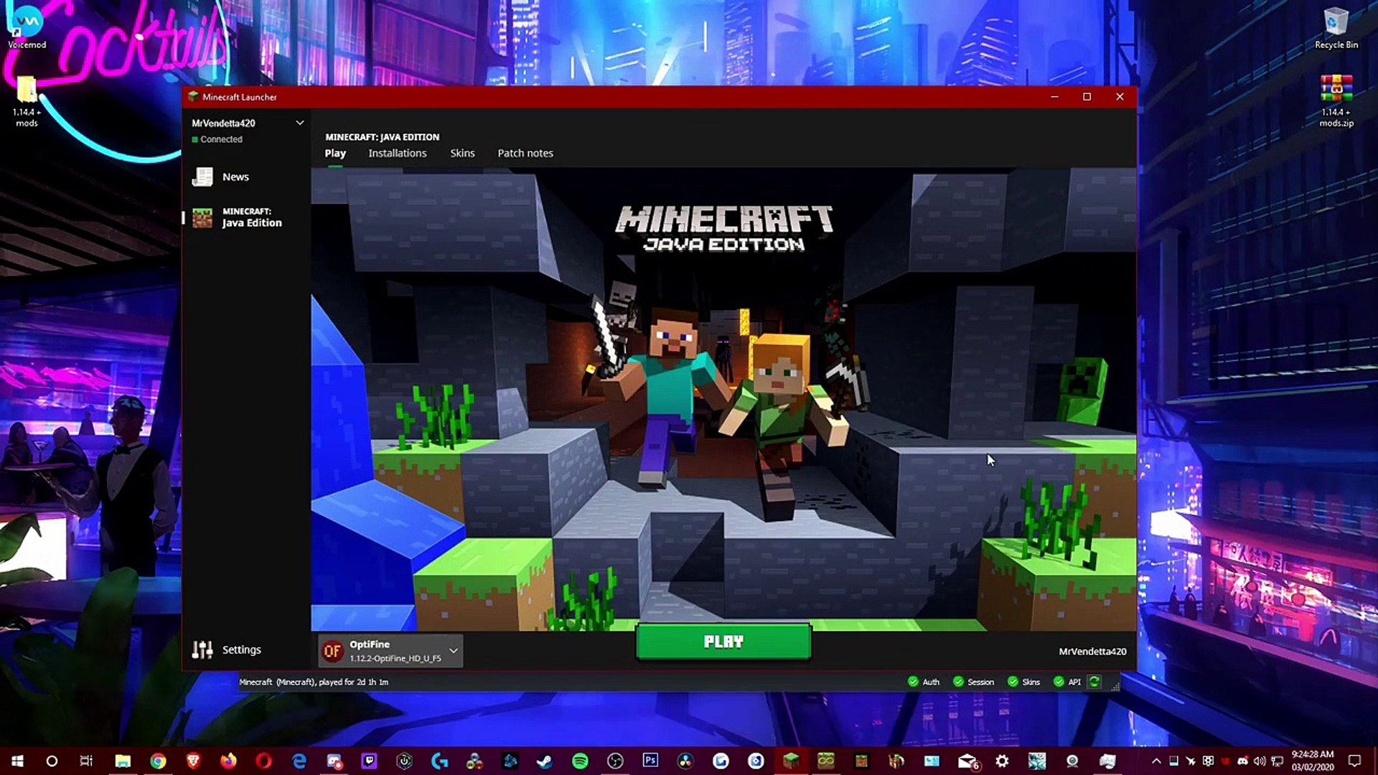The height and width of the screenshot is (775, 1378).
Task: Open Settings sliders icon in sidebar
Action: 202,649
